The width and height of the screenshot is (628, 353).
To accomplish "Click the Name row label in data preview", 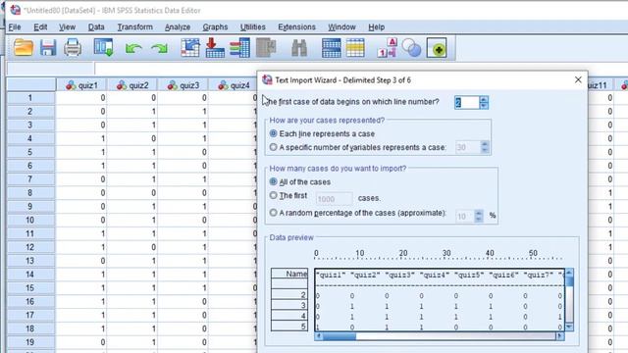I will click(289, 274).
